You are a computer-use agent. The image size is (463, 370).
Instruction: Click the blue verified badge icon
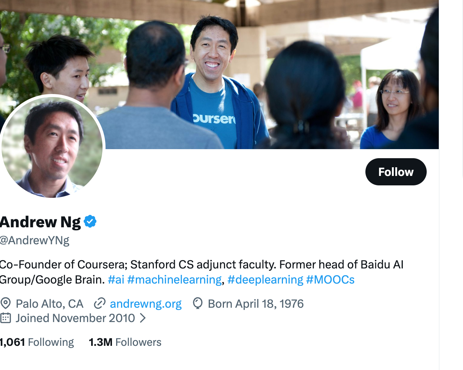point(90,222)
